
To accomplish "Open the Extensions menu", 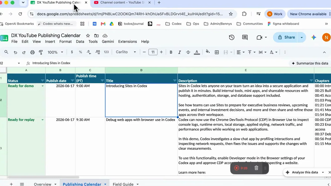I will coord(127,42).
